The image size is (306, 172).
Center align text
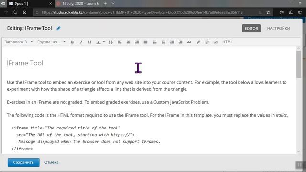(128, 42)
